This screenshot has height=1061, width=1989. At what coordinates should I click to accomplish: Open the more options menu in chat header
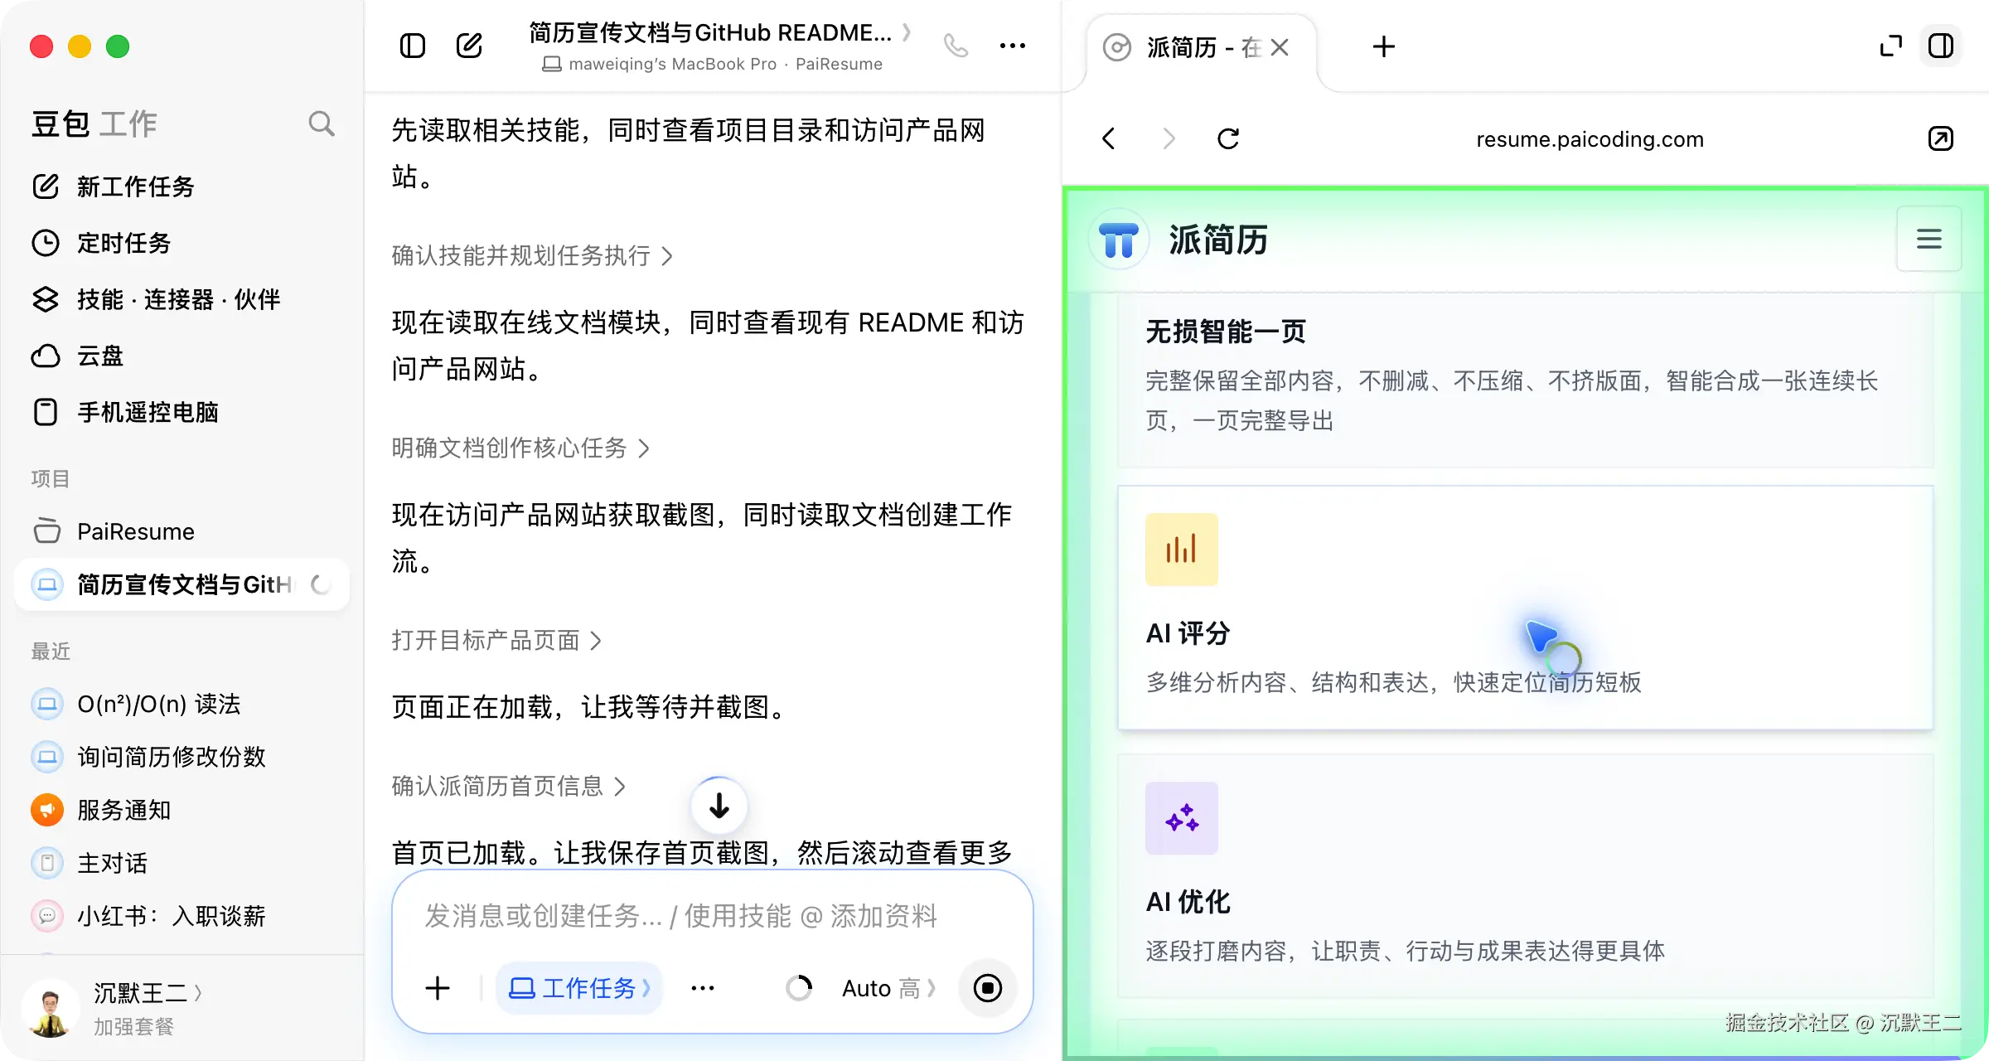point(1013,46)
